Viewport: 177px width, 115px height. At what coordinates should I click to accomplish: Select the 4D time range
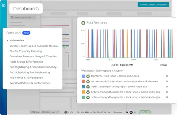pyautogui.click(x=102, y=112)
